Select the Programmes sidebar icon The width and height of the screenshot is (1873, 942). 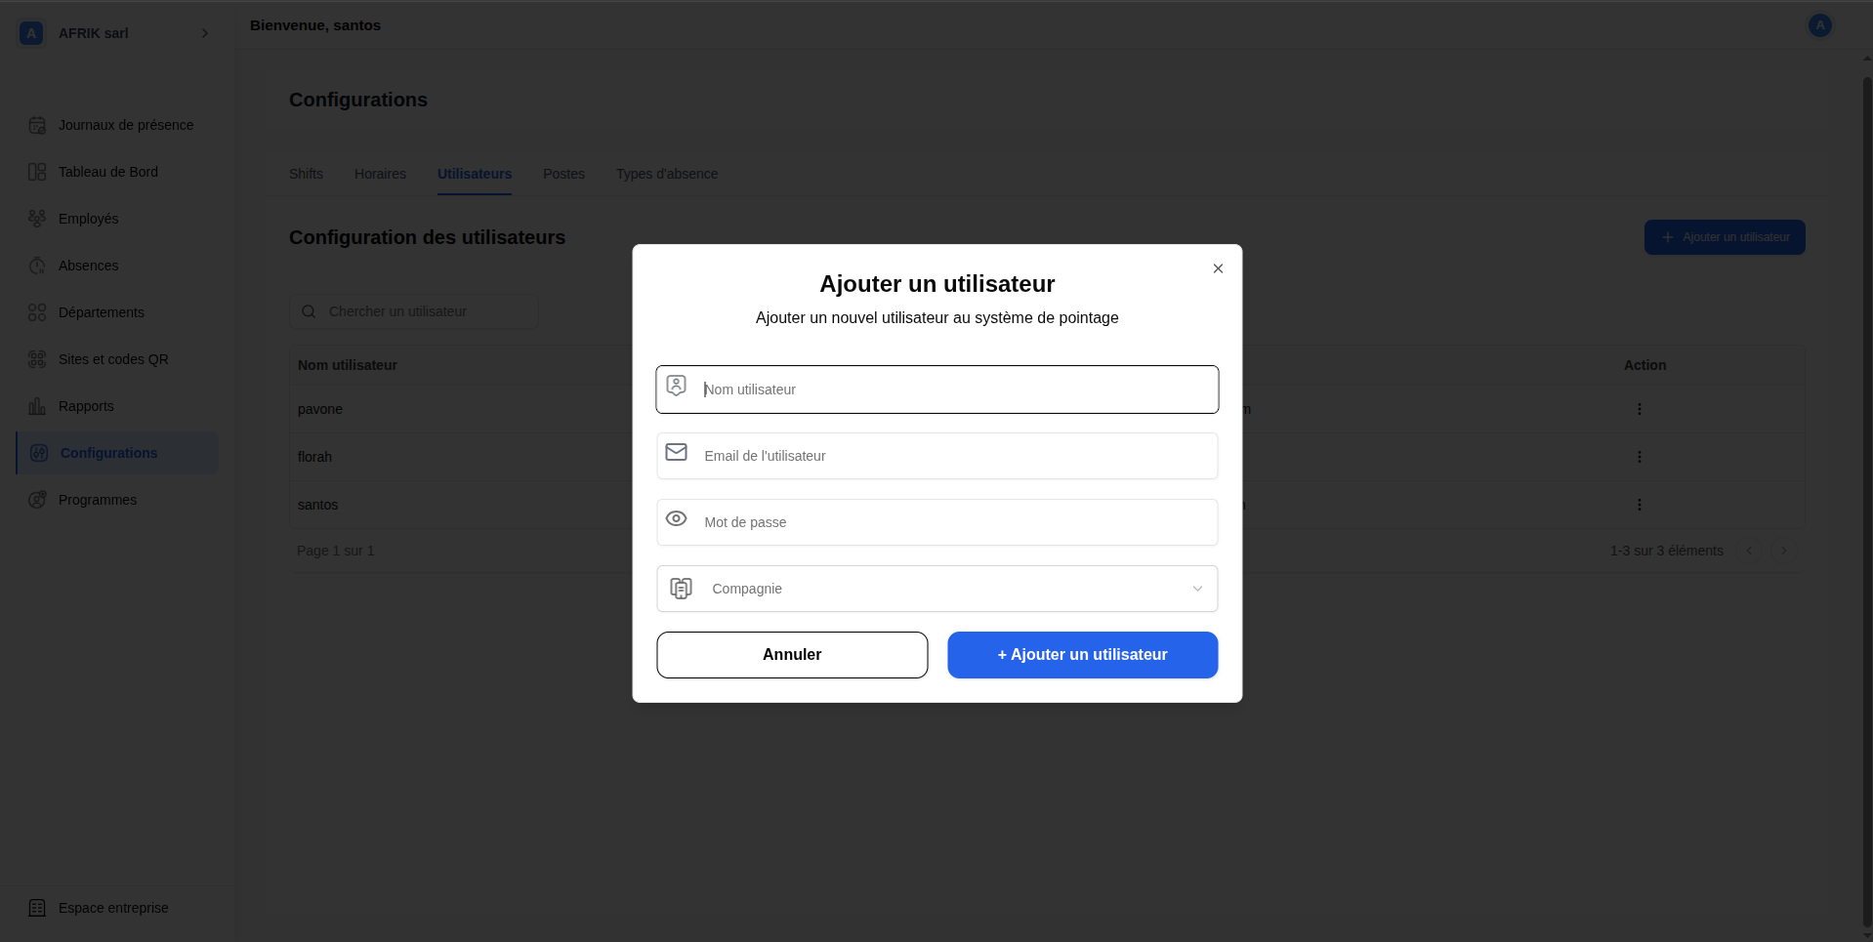pyautogui.click(x=36, y=500)
